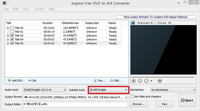Click the 123.96MB(*) estimated size cell
The width and height of the screenshot is (200, 111).
tap(70, 28)
